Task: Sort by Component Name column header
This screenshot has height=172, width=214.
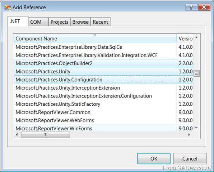Action: 95,38
